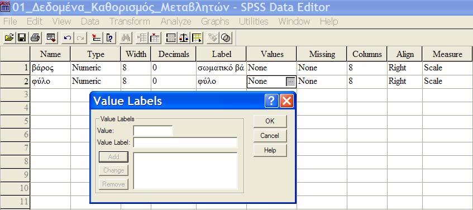Close the Value Labels dialog with X

click(x=286, y=101)
